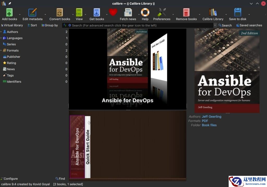
Task: Open Remove books dropdown arrow
Action: pos(199,15)
